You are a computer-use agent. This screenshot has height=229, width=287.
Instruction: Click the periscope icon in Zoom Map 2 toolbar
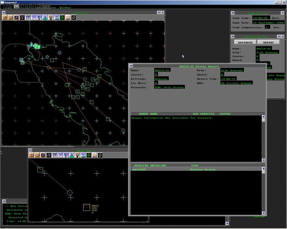coord(66,155)
